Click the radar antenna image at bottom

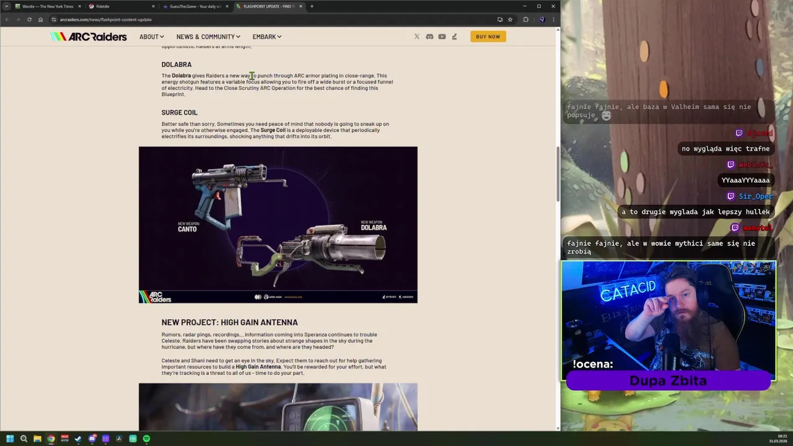(278, 407)
